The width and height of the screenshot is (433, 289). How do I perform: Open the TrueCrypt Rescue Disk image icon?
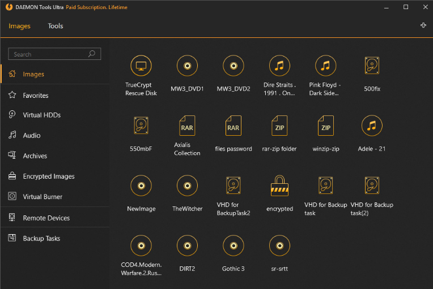pyautogui.click(x=141, y=66)
